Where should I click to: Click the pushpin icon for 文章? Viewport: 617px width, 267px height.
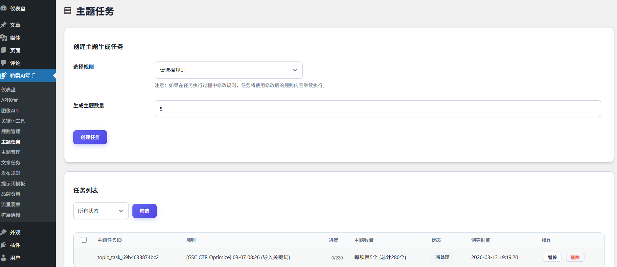(4, 25)
